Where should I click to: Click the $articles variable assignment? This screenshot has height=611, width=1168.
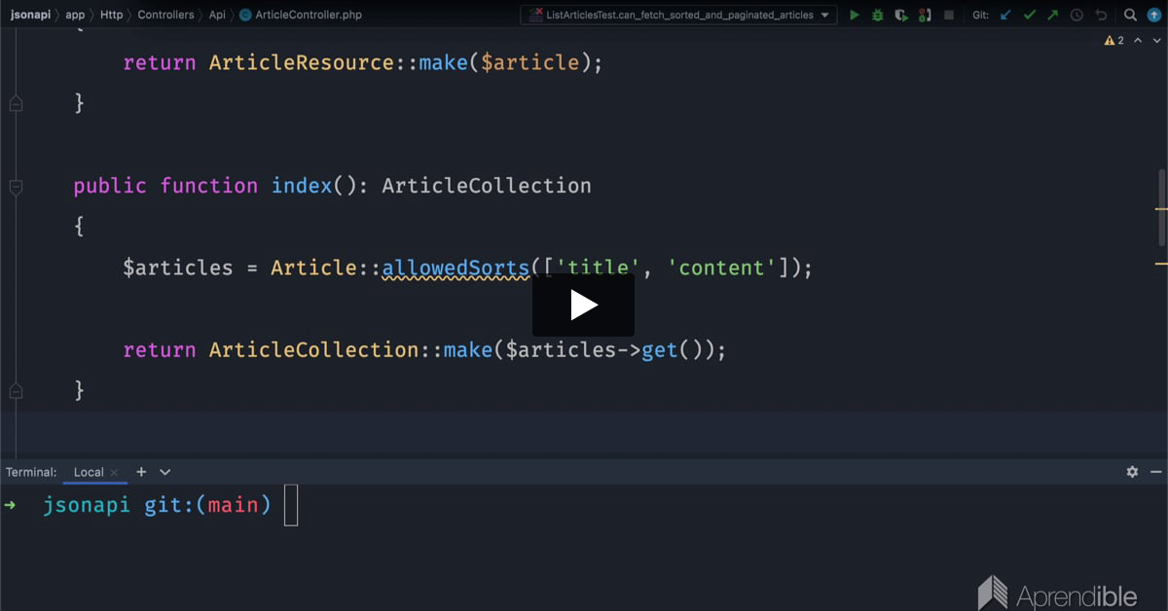click(x=178, y=268)
